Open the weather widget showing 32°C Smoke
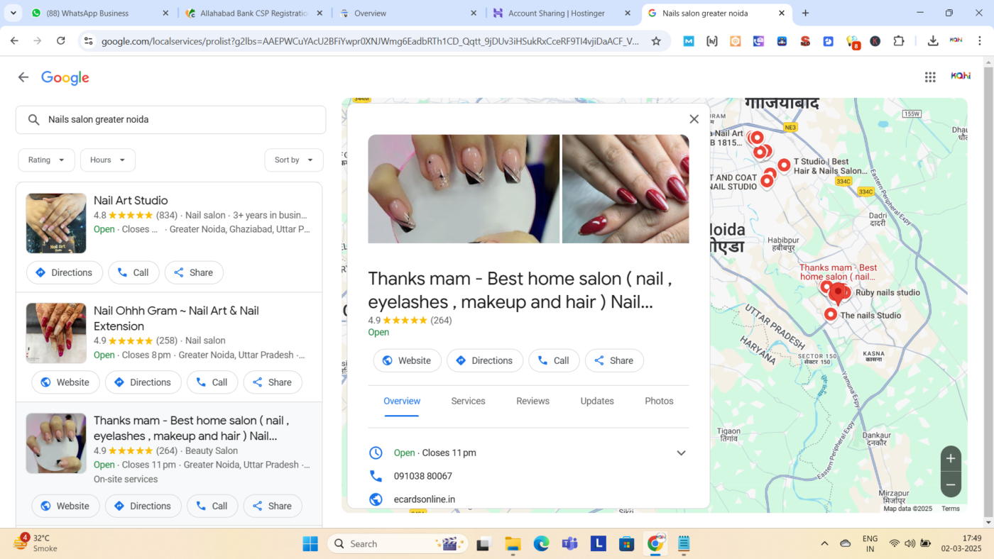The height and width of the screenshot is (559, 994). coord(35,543)
